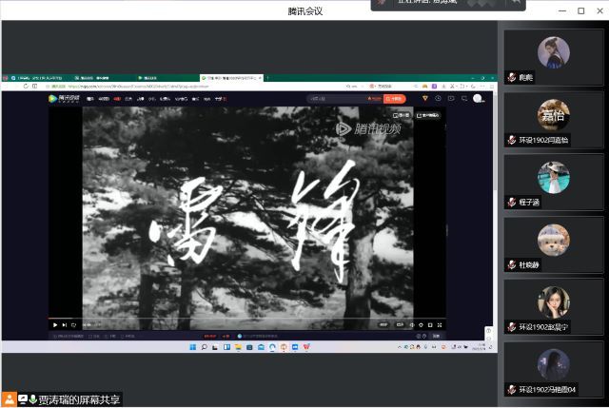
Task: Click the browser address bar URL
Action: 138,87
